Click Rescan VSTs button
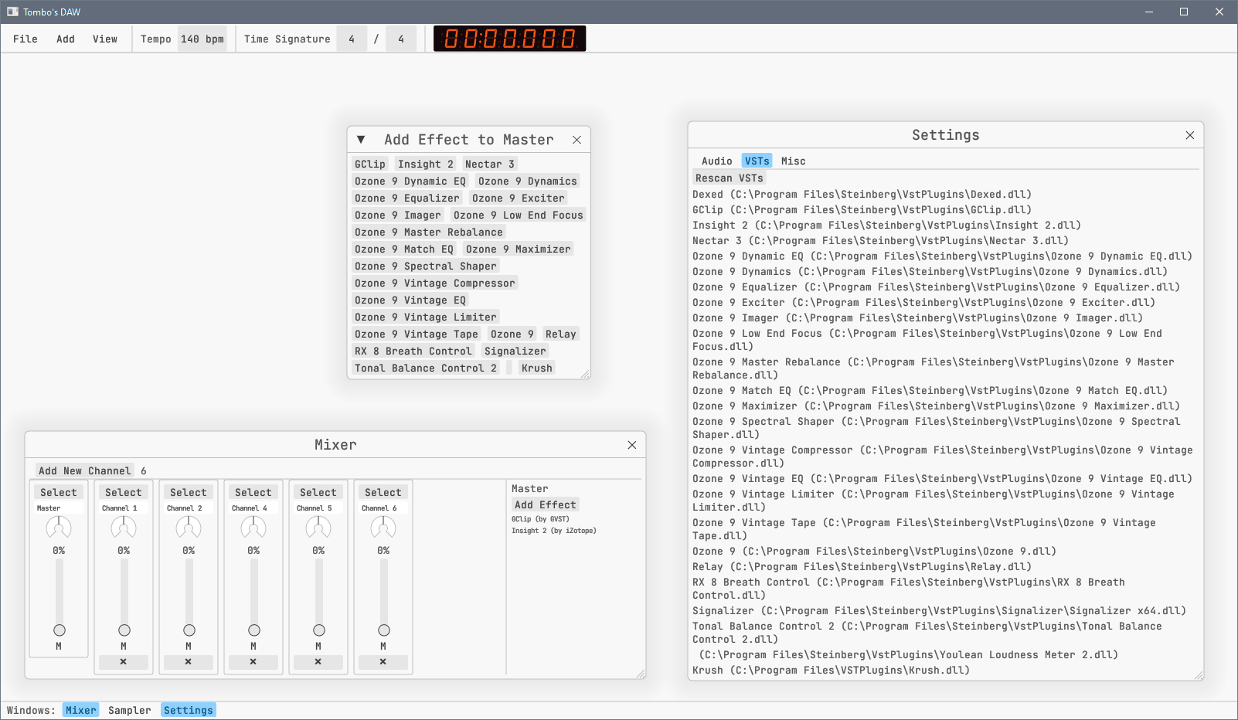Viewport: 1238px width, 720px height. click(x=730, y=178)
